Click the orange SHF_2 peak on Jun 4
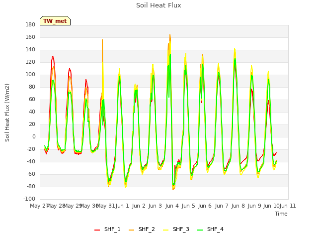The height and width of the screenshot is (239, 318). pos(170,35)
